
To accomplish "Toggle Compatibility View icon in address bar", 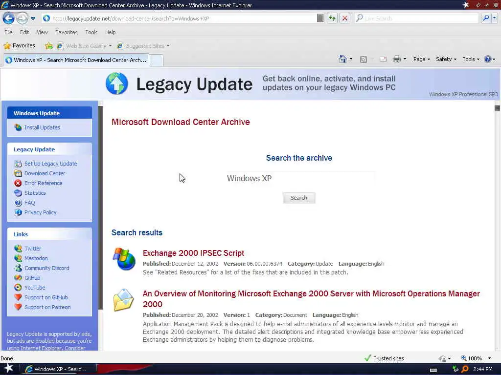I will point(320,18).
